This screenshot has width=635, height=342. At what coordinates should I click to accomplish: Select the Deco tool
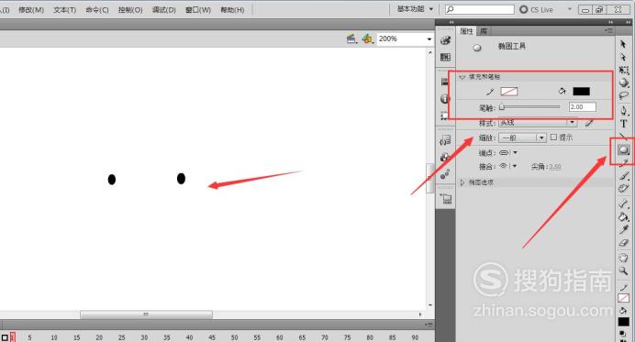pyautogui.click(x=624, y=188)
